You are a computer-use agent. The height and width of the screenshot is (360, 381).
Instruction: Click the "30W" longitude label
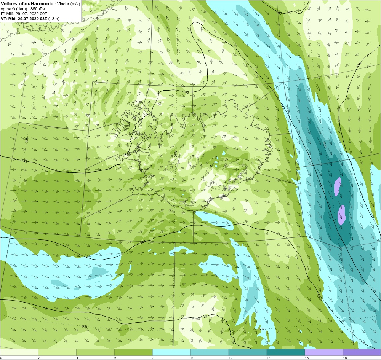27,140
